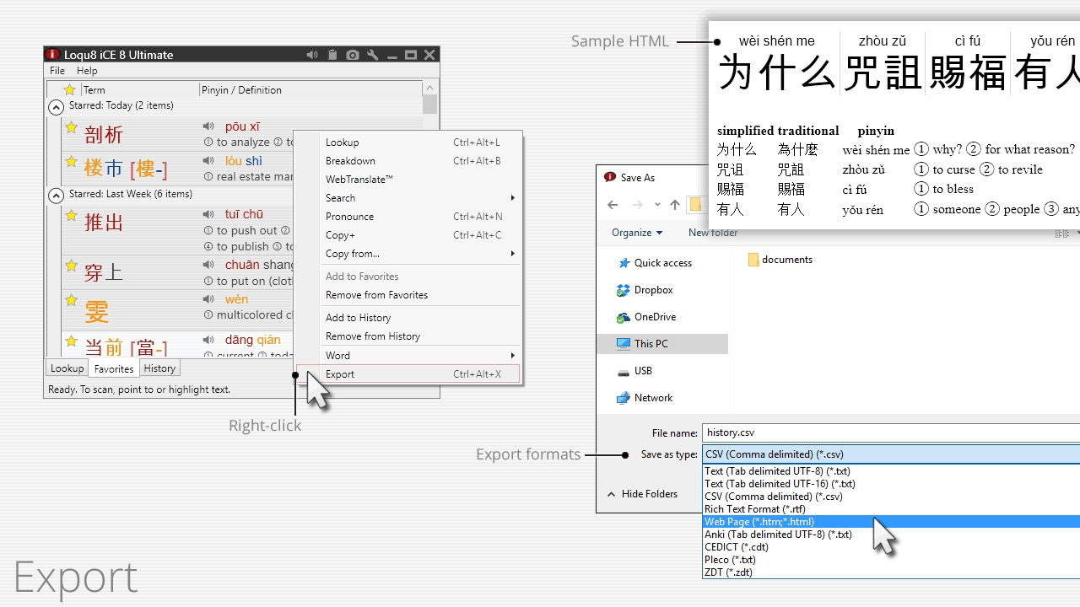
Task: Select Rich Text Format (*.rtf) option
Action: [x=892, y=509]
